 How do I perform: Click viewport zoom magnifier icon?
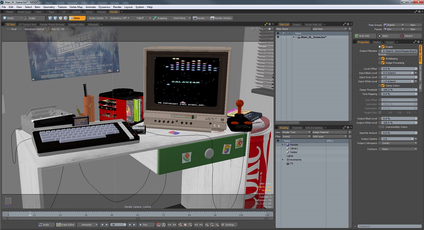(x=262, y=29)
